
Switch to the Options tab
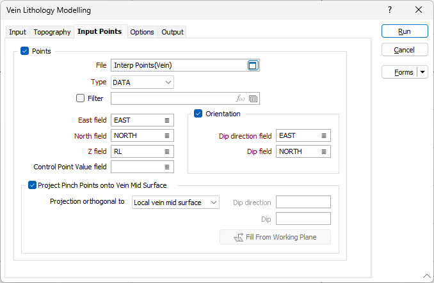(x=142, y=32)
